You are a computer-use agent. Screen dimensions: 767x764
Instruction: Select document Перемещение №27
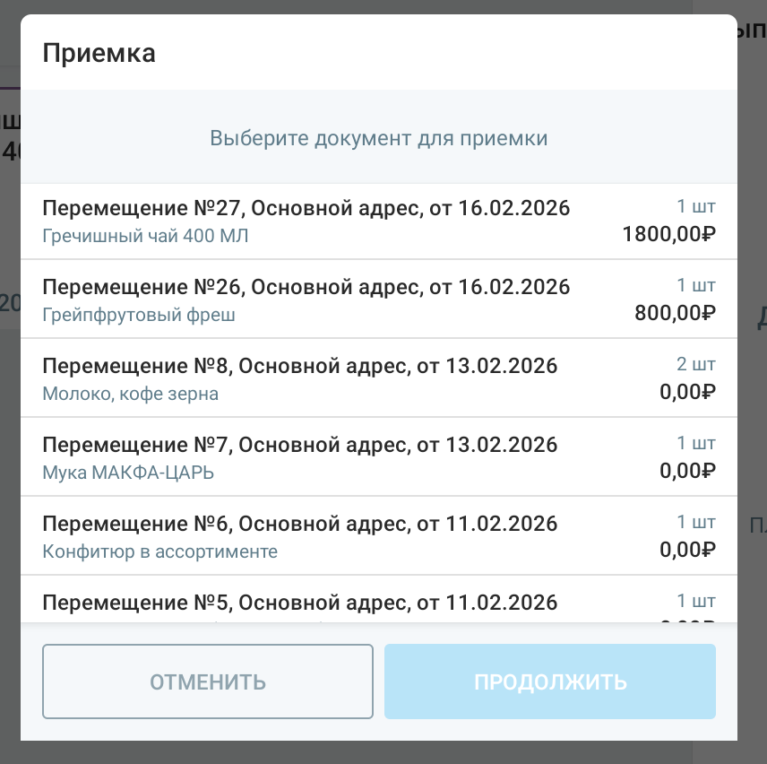[306, 209]
